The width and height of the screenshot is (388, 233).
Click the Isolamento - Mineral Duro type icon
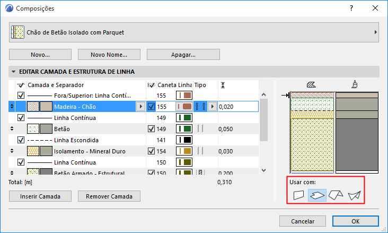pyautogui.click(x=200, y=151)
